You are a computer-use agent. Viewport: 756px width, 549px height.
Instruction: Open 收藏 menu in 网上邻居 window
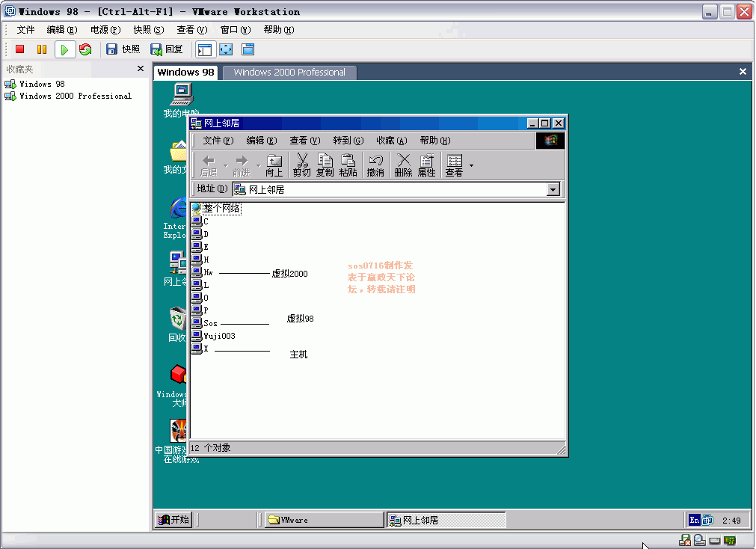392,141
